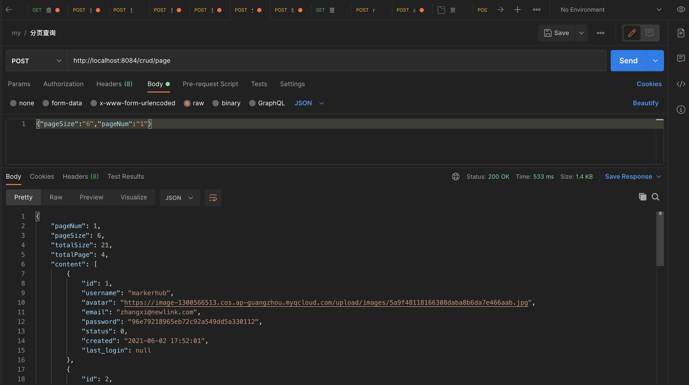The width and height of the screenshot is (689, 385).
Task: Select the form-data body radio button
Action: [x=46, y=103]
